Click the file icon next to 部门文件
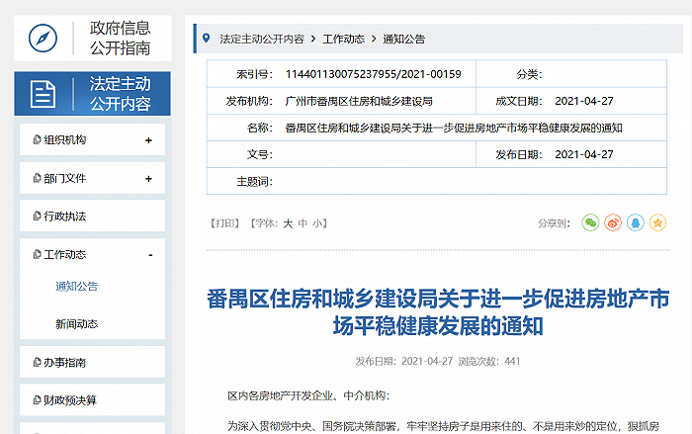The width and height of the screenshot is (692, 434). point(38,178)
